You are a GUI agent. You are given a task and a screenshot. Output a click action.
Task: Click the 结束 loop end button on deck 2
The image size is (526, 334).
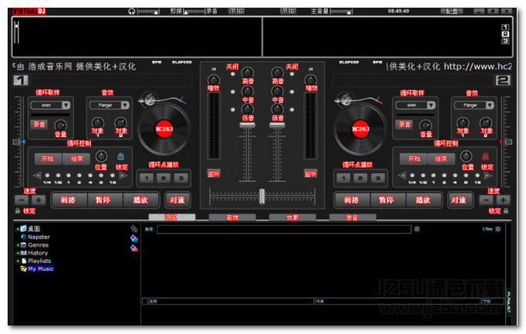click(x=441, y=159)
